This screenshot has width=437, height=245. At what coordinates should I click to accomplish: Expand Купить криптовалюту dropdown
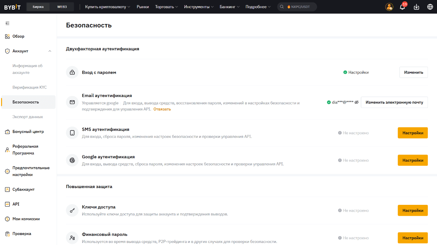coord(108,7)
